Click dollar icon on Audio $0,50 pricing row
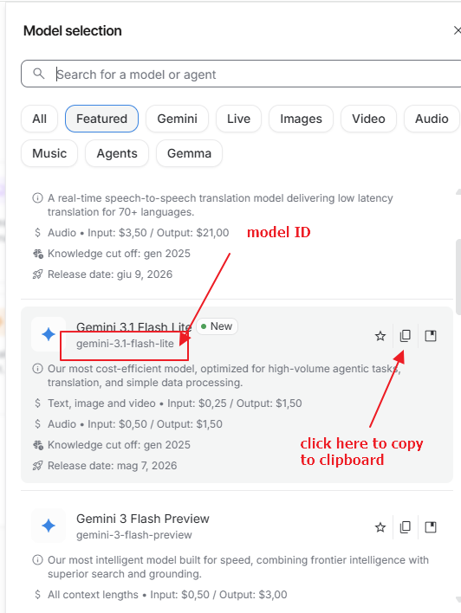 pos(37,424)
